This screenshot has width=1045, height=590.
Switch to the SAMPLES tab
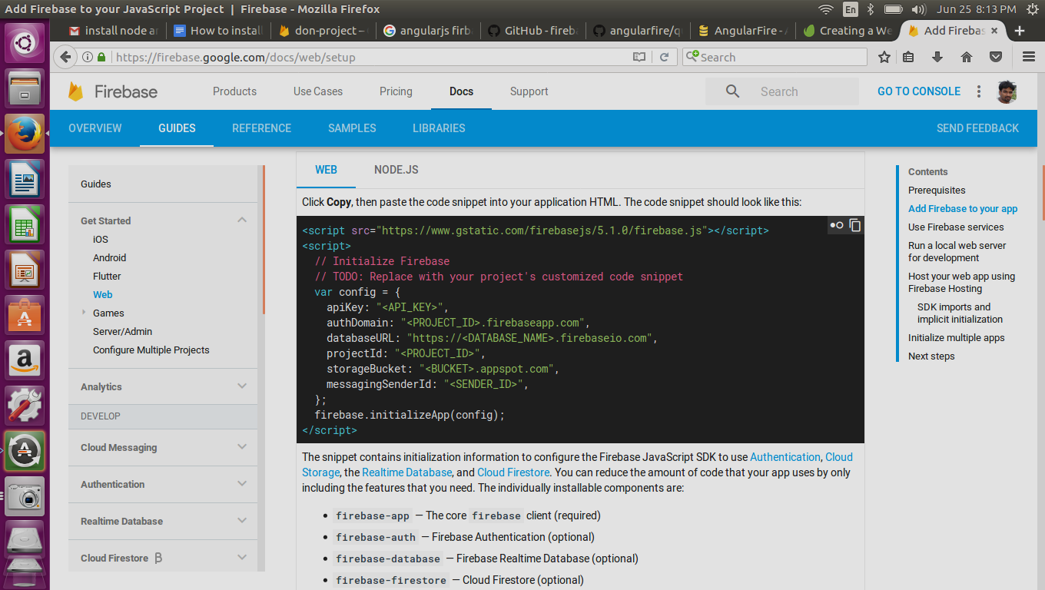(x=352, y=128)
